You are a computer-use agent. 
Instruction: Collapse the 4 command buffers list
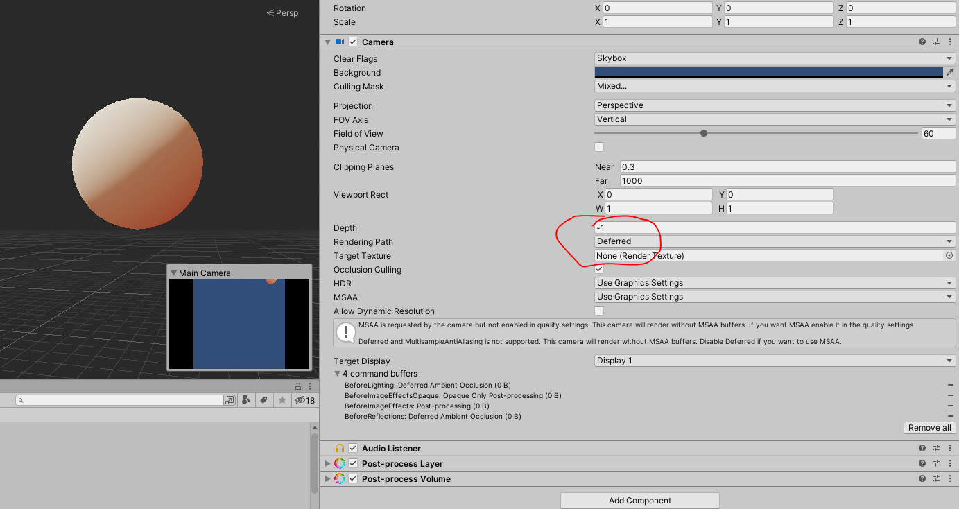click(x=338, y=373)
